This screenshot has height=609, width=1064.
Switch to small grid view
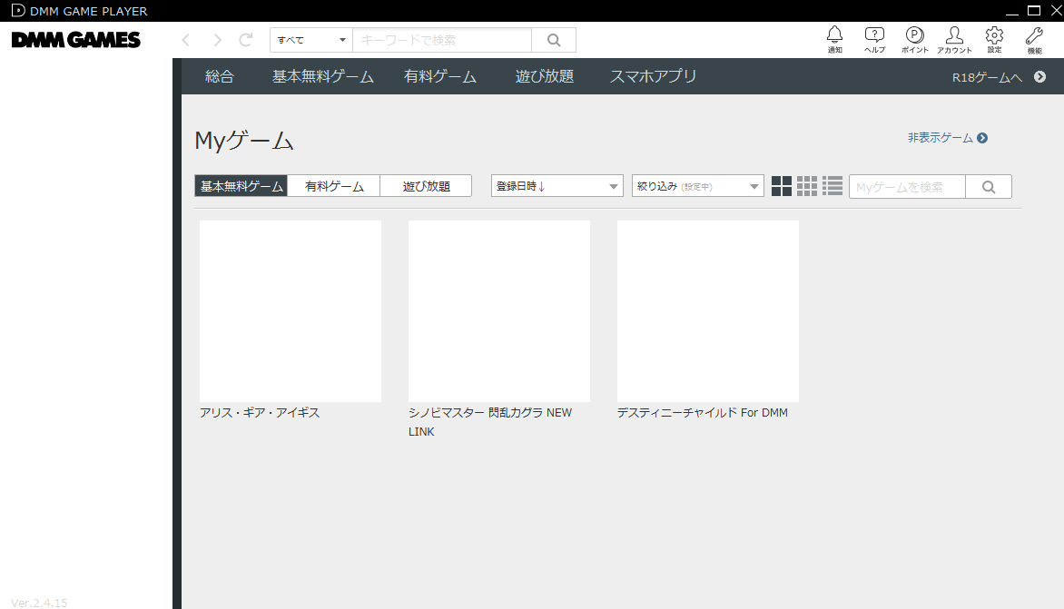click(x=807, y=186)
